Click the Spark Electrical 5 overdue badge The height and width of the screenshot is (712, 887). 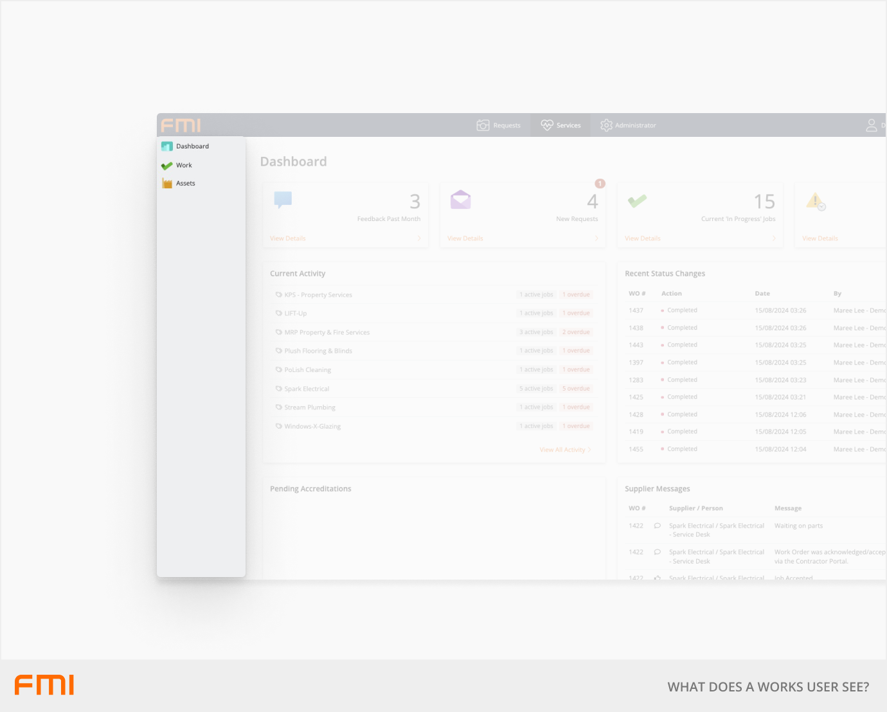(x=576, y=389)
